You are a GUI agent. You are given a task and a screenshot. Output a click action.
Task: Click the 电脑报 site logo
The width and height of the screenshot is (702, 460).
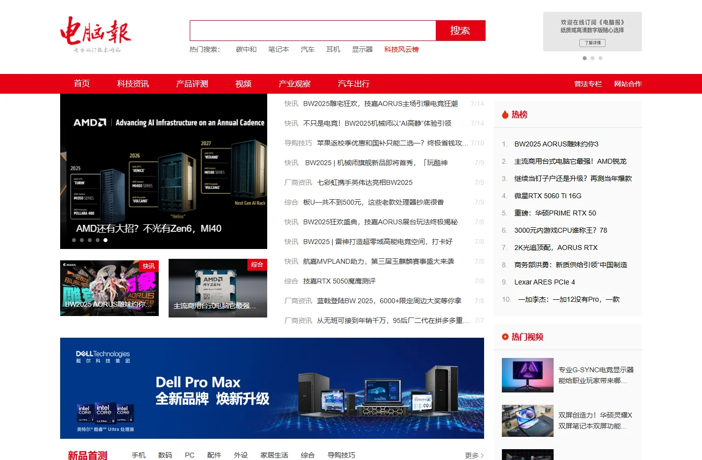(96, 35)
